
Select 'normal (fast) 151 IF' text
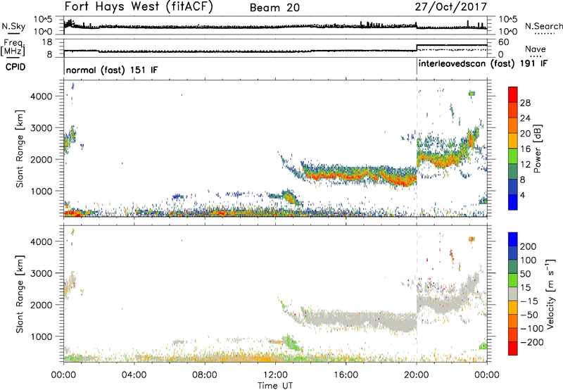pyautogui.click(x=112, y=70)
